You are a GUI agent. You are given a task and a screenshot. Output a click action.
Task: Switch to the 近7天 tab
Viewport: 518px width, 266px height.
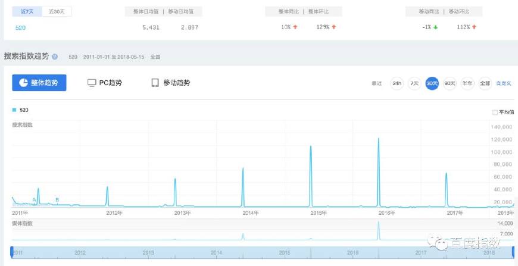27,11
